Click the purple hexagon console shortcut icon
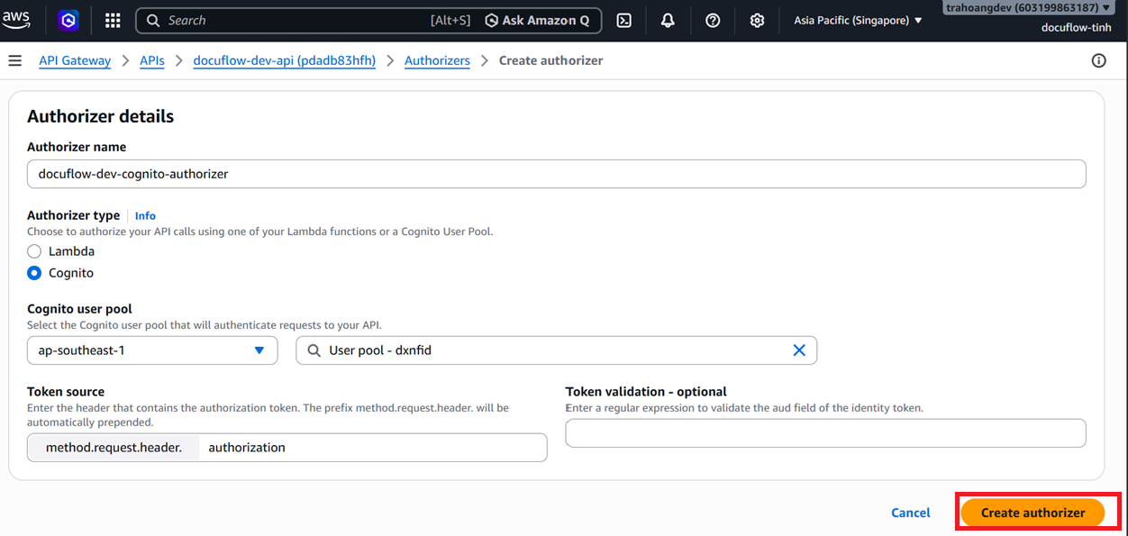 [68, 20]
